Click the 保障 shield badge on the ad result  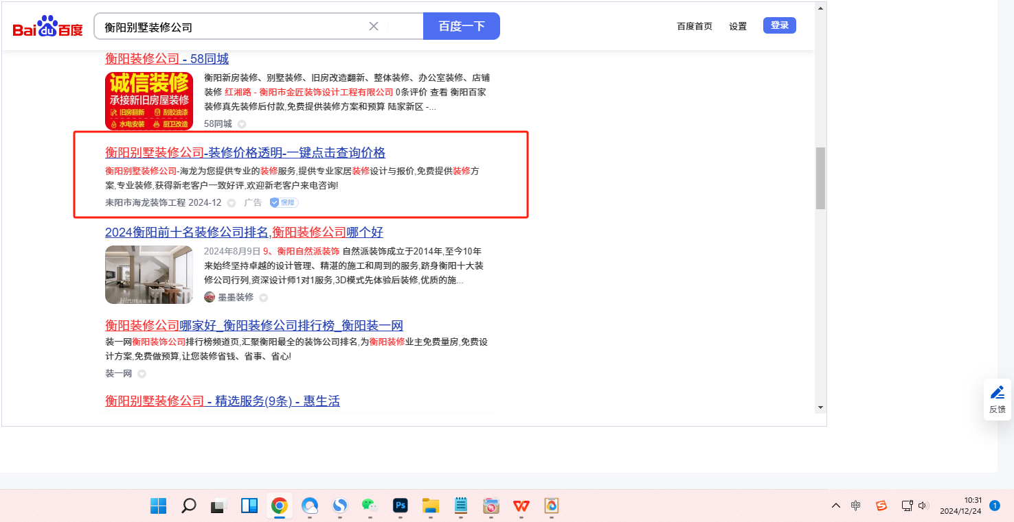point(284,202)
